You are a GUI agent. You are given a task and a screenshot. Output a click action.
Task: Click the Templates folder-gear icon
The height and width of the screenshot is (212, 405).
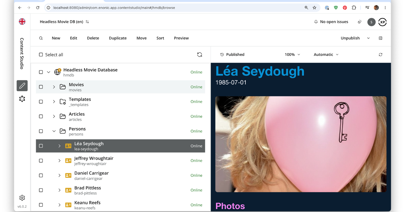[x=63, y=102]
